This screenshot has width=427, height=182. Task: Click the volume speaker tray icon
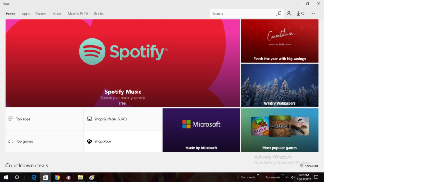click(293, 177)
